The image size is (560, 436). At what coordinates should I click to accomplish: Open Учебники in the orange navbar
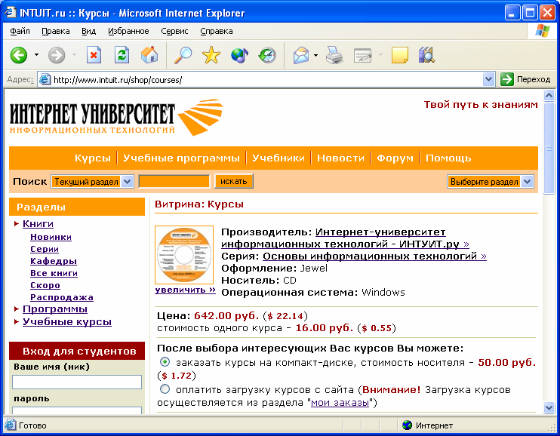(278, 158)
